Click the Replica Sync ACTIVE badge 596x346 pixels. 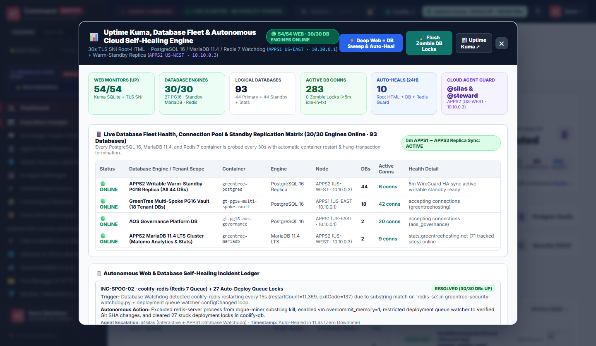click(451, 143)
